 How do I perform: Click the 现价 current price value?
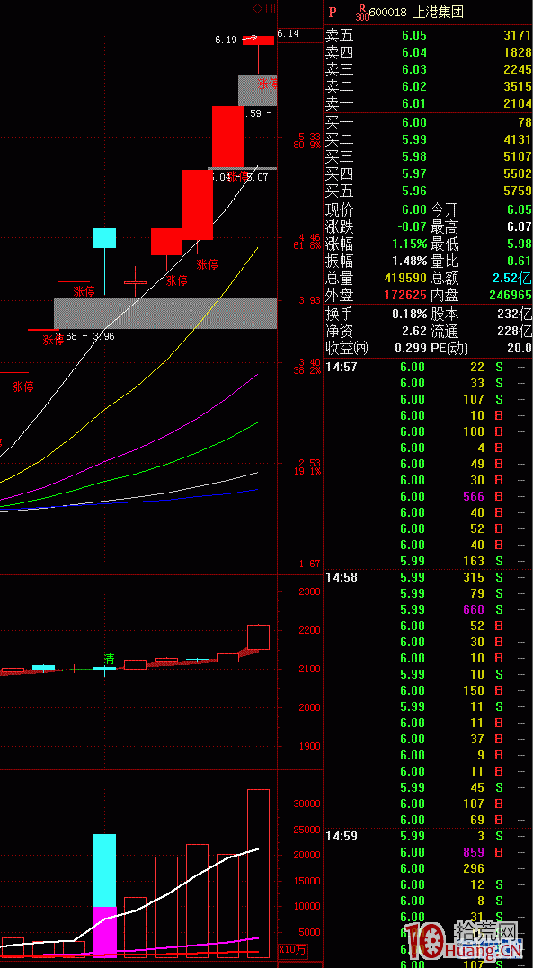[x=414, y=210]
